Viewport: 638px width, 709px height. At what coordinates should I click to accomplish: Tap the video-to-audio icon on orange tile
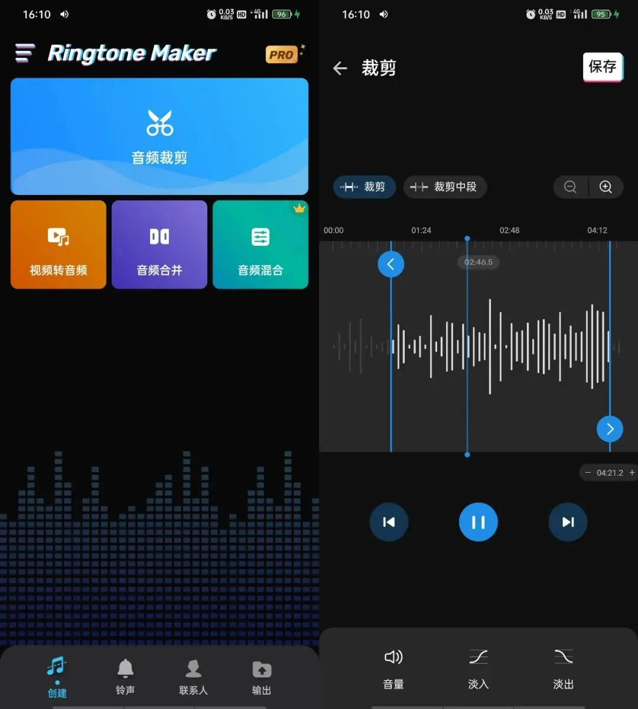point(58,237)
